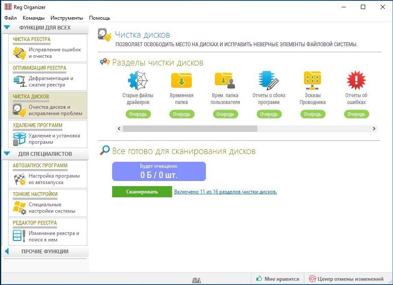Toggle queue for user temp folder
This screenshot has height=285, width=393.
point(225,114)
